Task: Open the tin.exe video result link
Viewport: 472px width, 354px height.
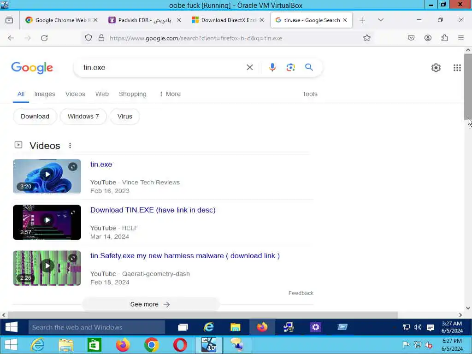Action: [101, 165]
